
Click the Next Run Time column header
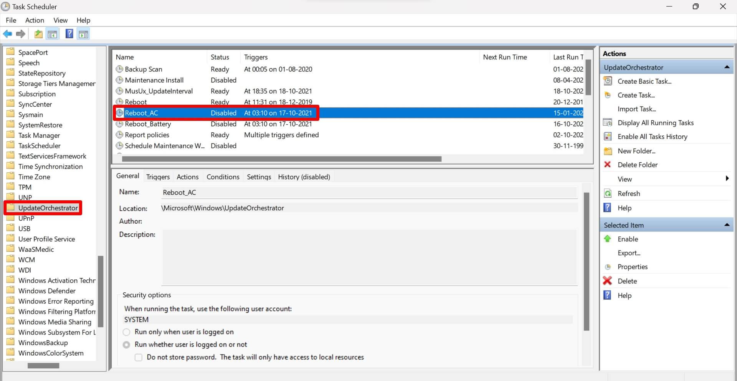tap(514, 57)
